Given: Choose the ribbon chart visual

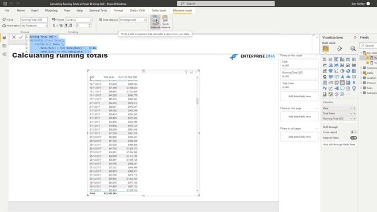Looking at the screenshot, I should tap(354, 65).
